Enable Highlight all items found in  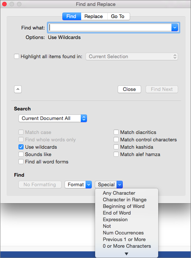tap(17, 57)
